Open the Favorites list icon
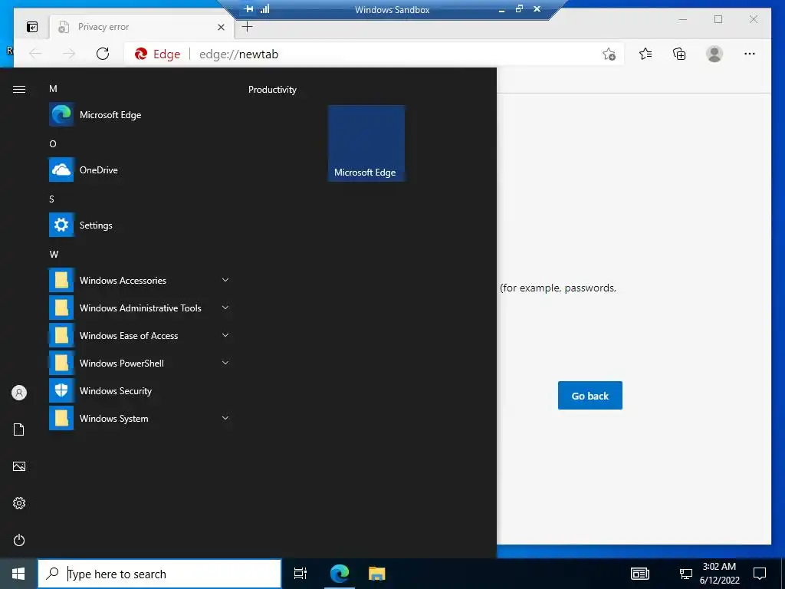The image size is (785, 589). point(645,54)
